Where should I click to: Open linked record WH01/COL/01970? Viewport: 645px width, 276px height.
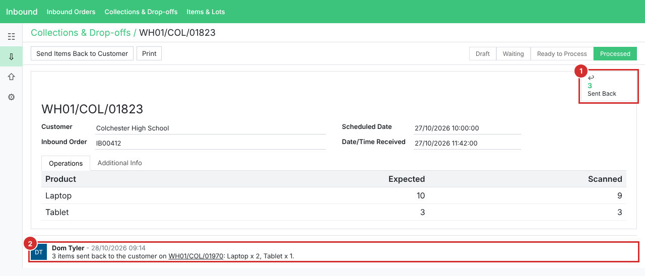click(196, 256)
